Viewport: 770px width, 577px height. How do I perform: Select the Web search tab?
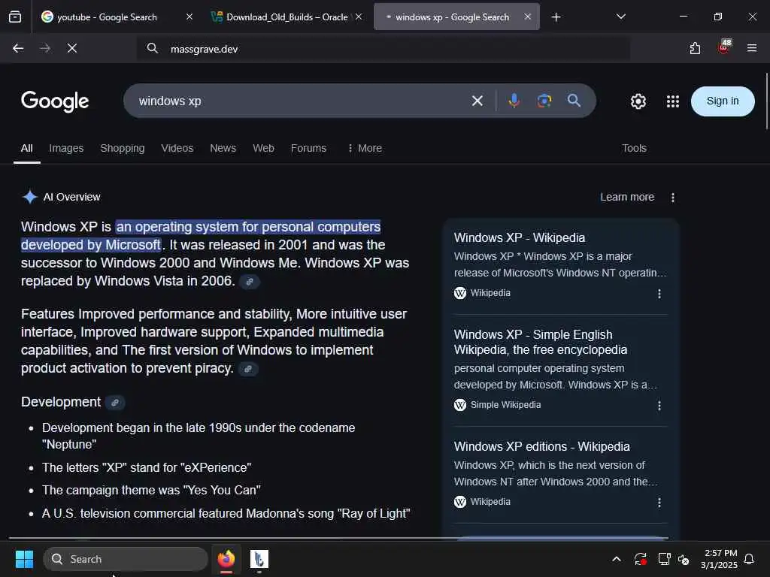[x=263, y=148]
